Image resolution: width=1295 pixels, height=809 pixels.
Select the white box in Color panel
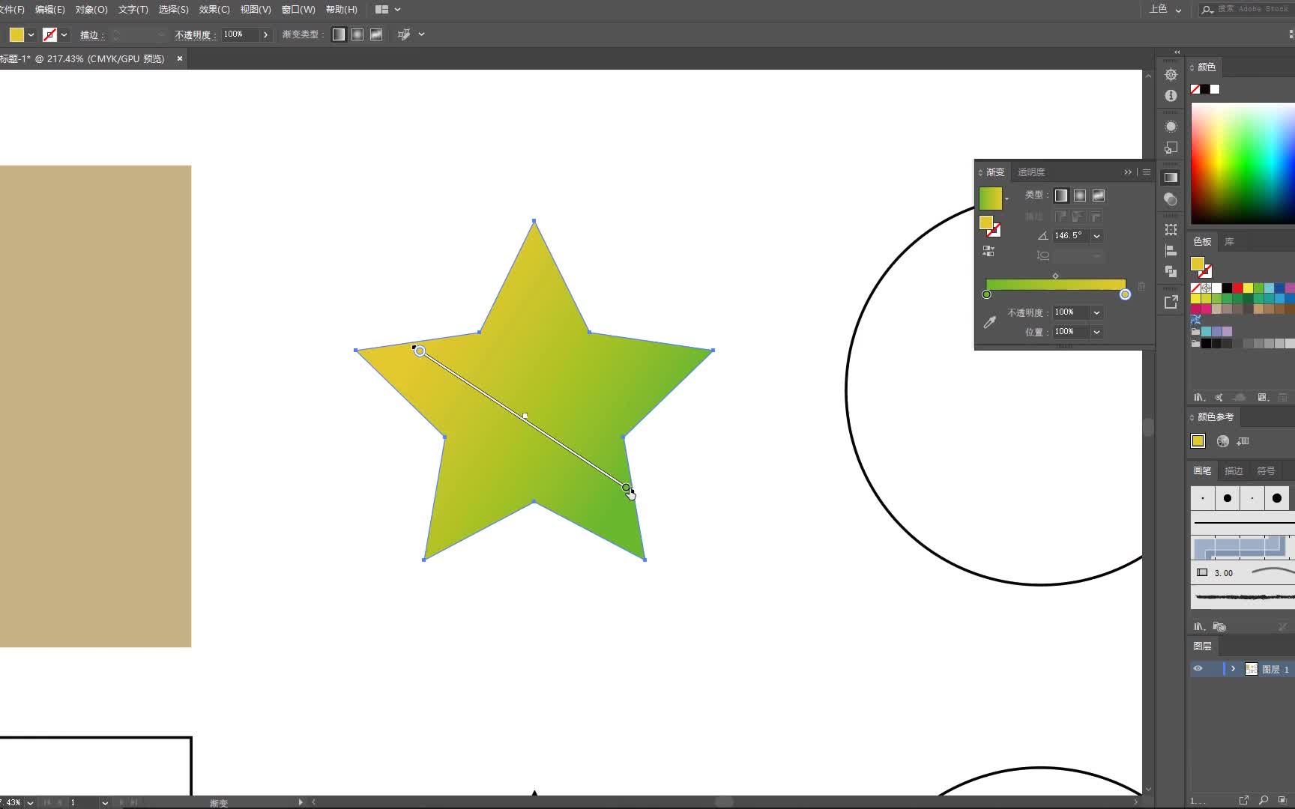pyautogui.click(x=1215, y=89)
